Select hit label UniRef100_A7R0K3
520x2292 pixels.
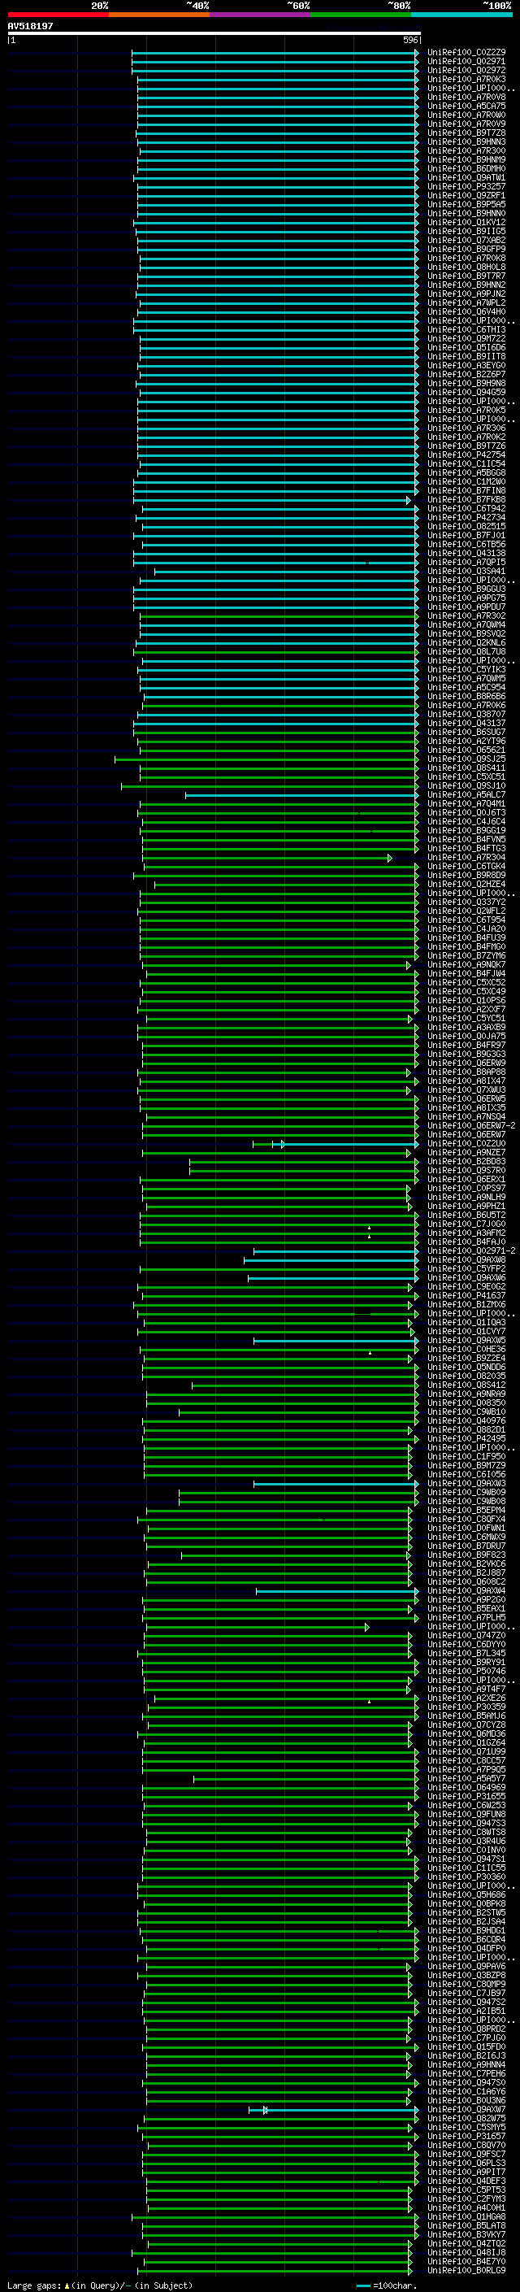[466, 79]
